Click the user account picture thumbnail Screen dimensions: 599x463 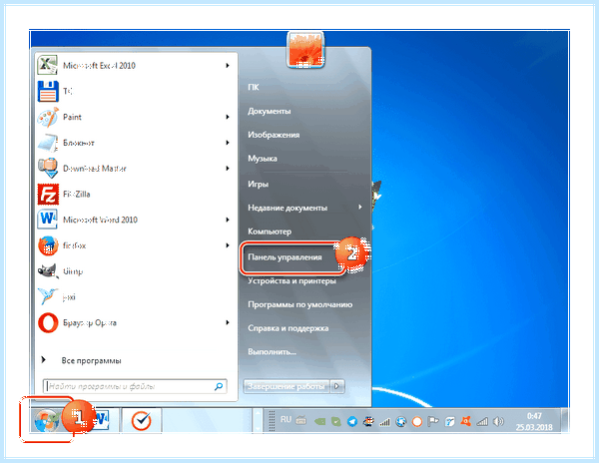click(x=305, y=50)
